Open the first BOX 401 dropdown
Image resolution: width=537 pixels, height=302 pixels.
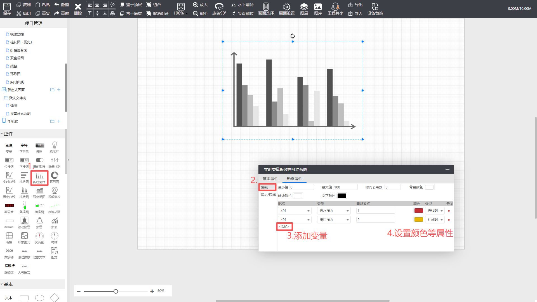295,211
